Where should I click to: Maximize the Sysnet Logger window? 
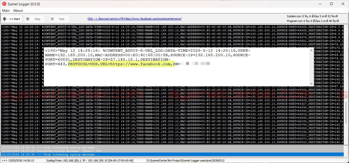coord(331,4)
